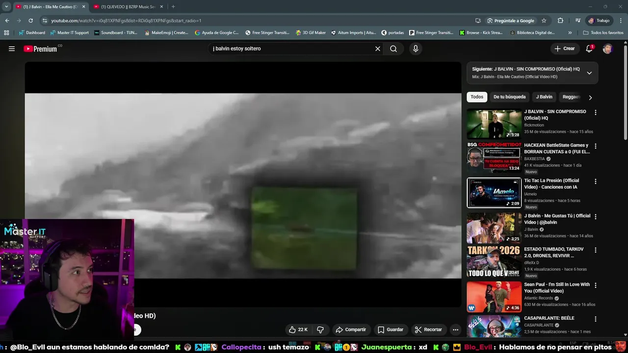The image size is (628, 353).
Task: Open the Trabajo profile menu
Action: pyautogui.click(x=599, y=21)
